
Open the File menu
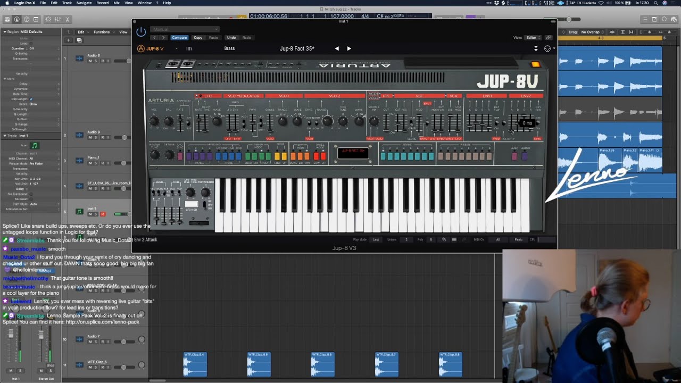43,3
